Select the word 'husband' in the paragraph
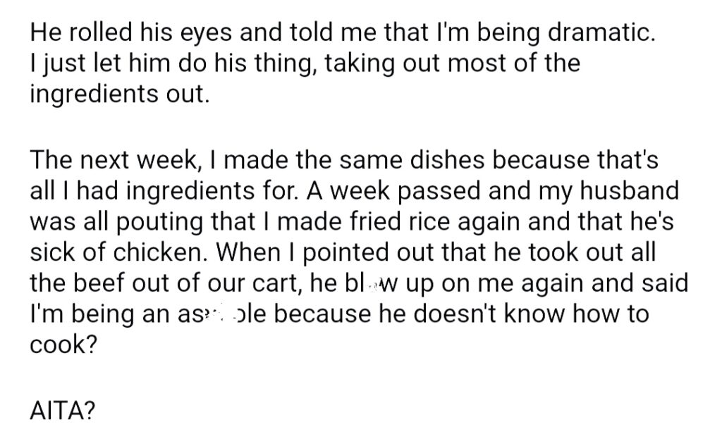722x432 pixels. 629,190
